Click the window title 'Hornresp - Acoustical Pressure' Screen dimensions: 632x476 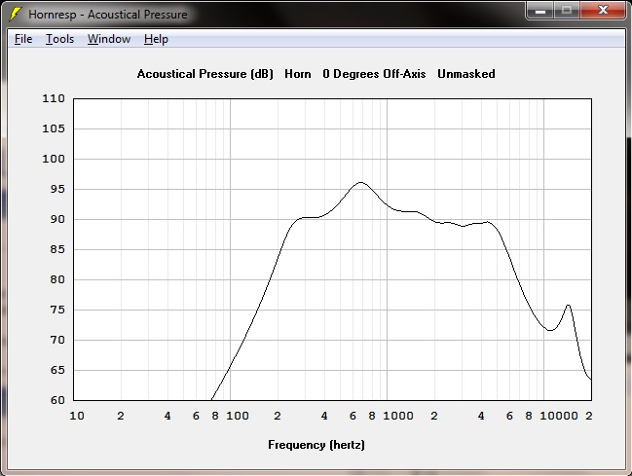(108, 15)
